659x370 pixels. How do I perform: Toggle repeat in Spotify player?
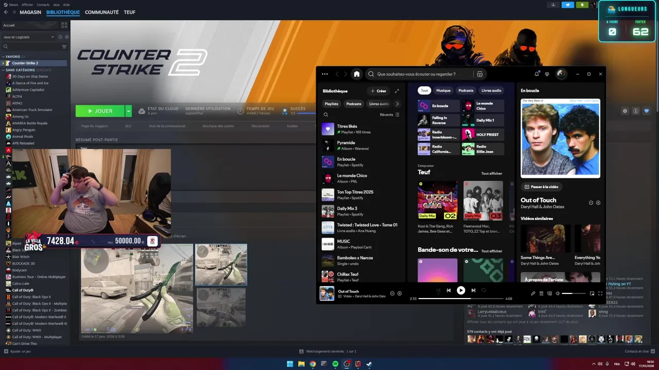pos(483,290)
